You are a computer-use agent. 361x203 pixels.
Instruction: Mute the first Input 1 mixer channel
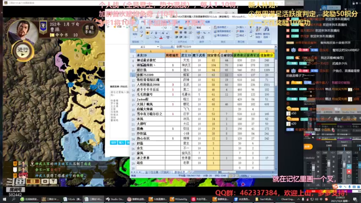point(333,157)
